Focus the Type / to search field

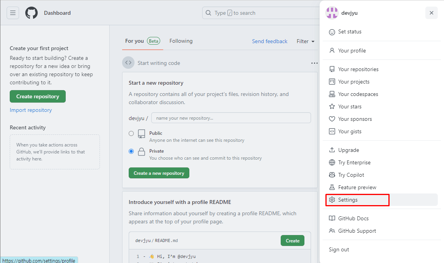[x=260, y=13]
